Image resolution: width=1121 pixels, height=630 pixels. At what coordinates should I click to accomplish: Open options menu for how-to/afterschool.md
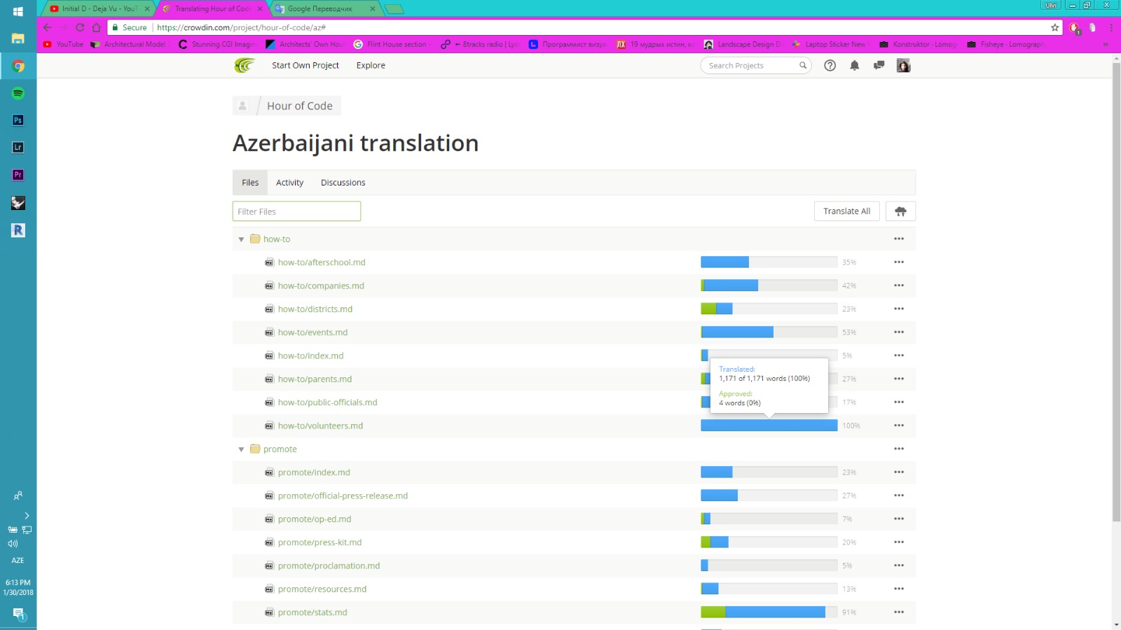(899, 262)
